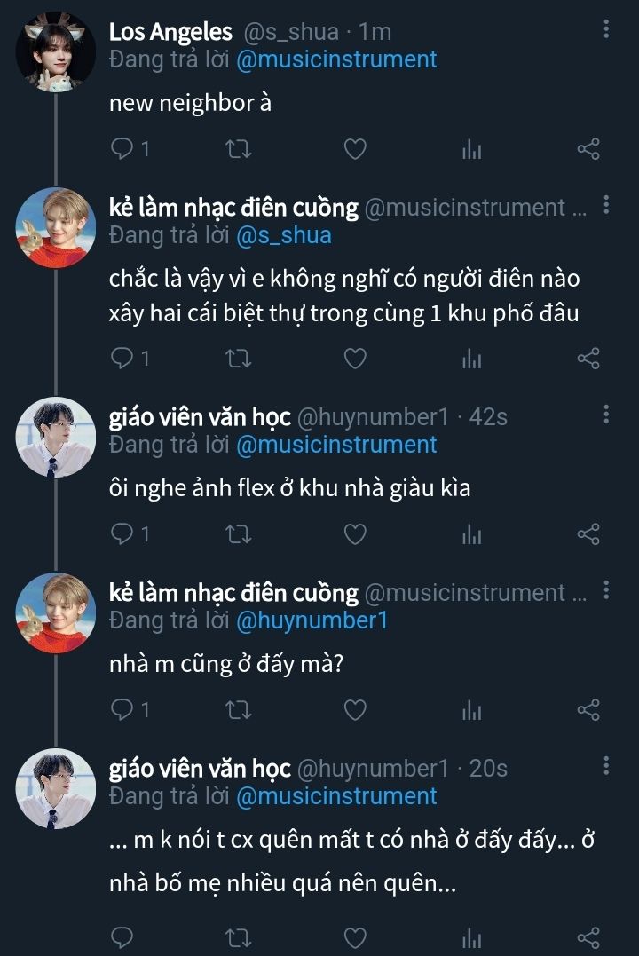View analytics for "nhà m cũng ở đấy" tweet
639x956 pixels.
[x=471, y=710]
